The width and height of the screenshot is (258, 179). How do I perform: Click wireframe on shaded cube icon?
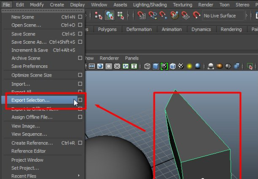point(173,66)
